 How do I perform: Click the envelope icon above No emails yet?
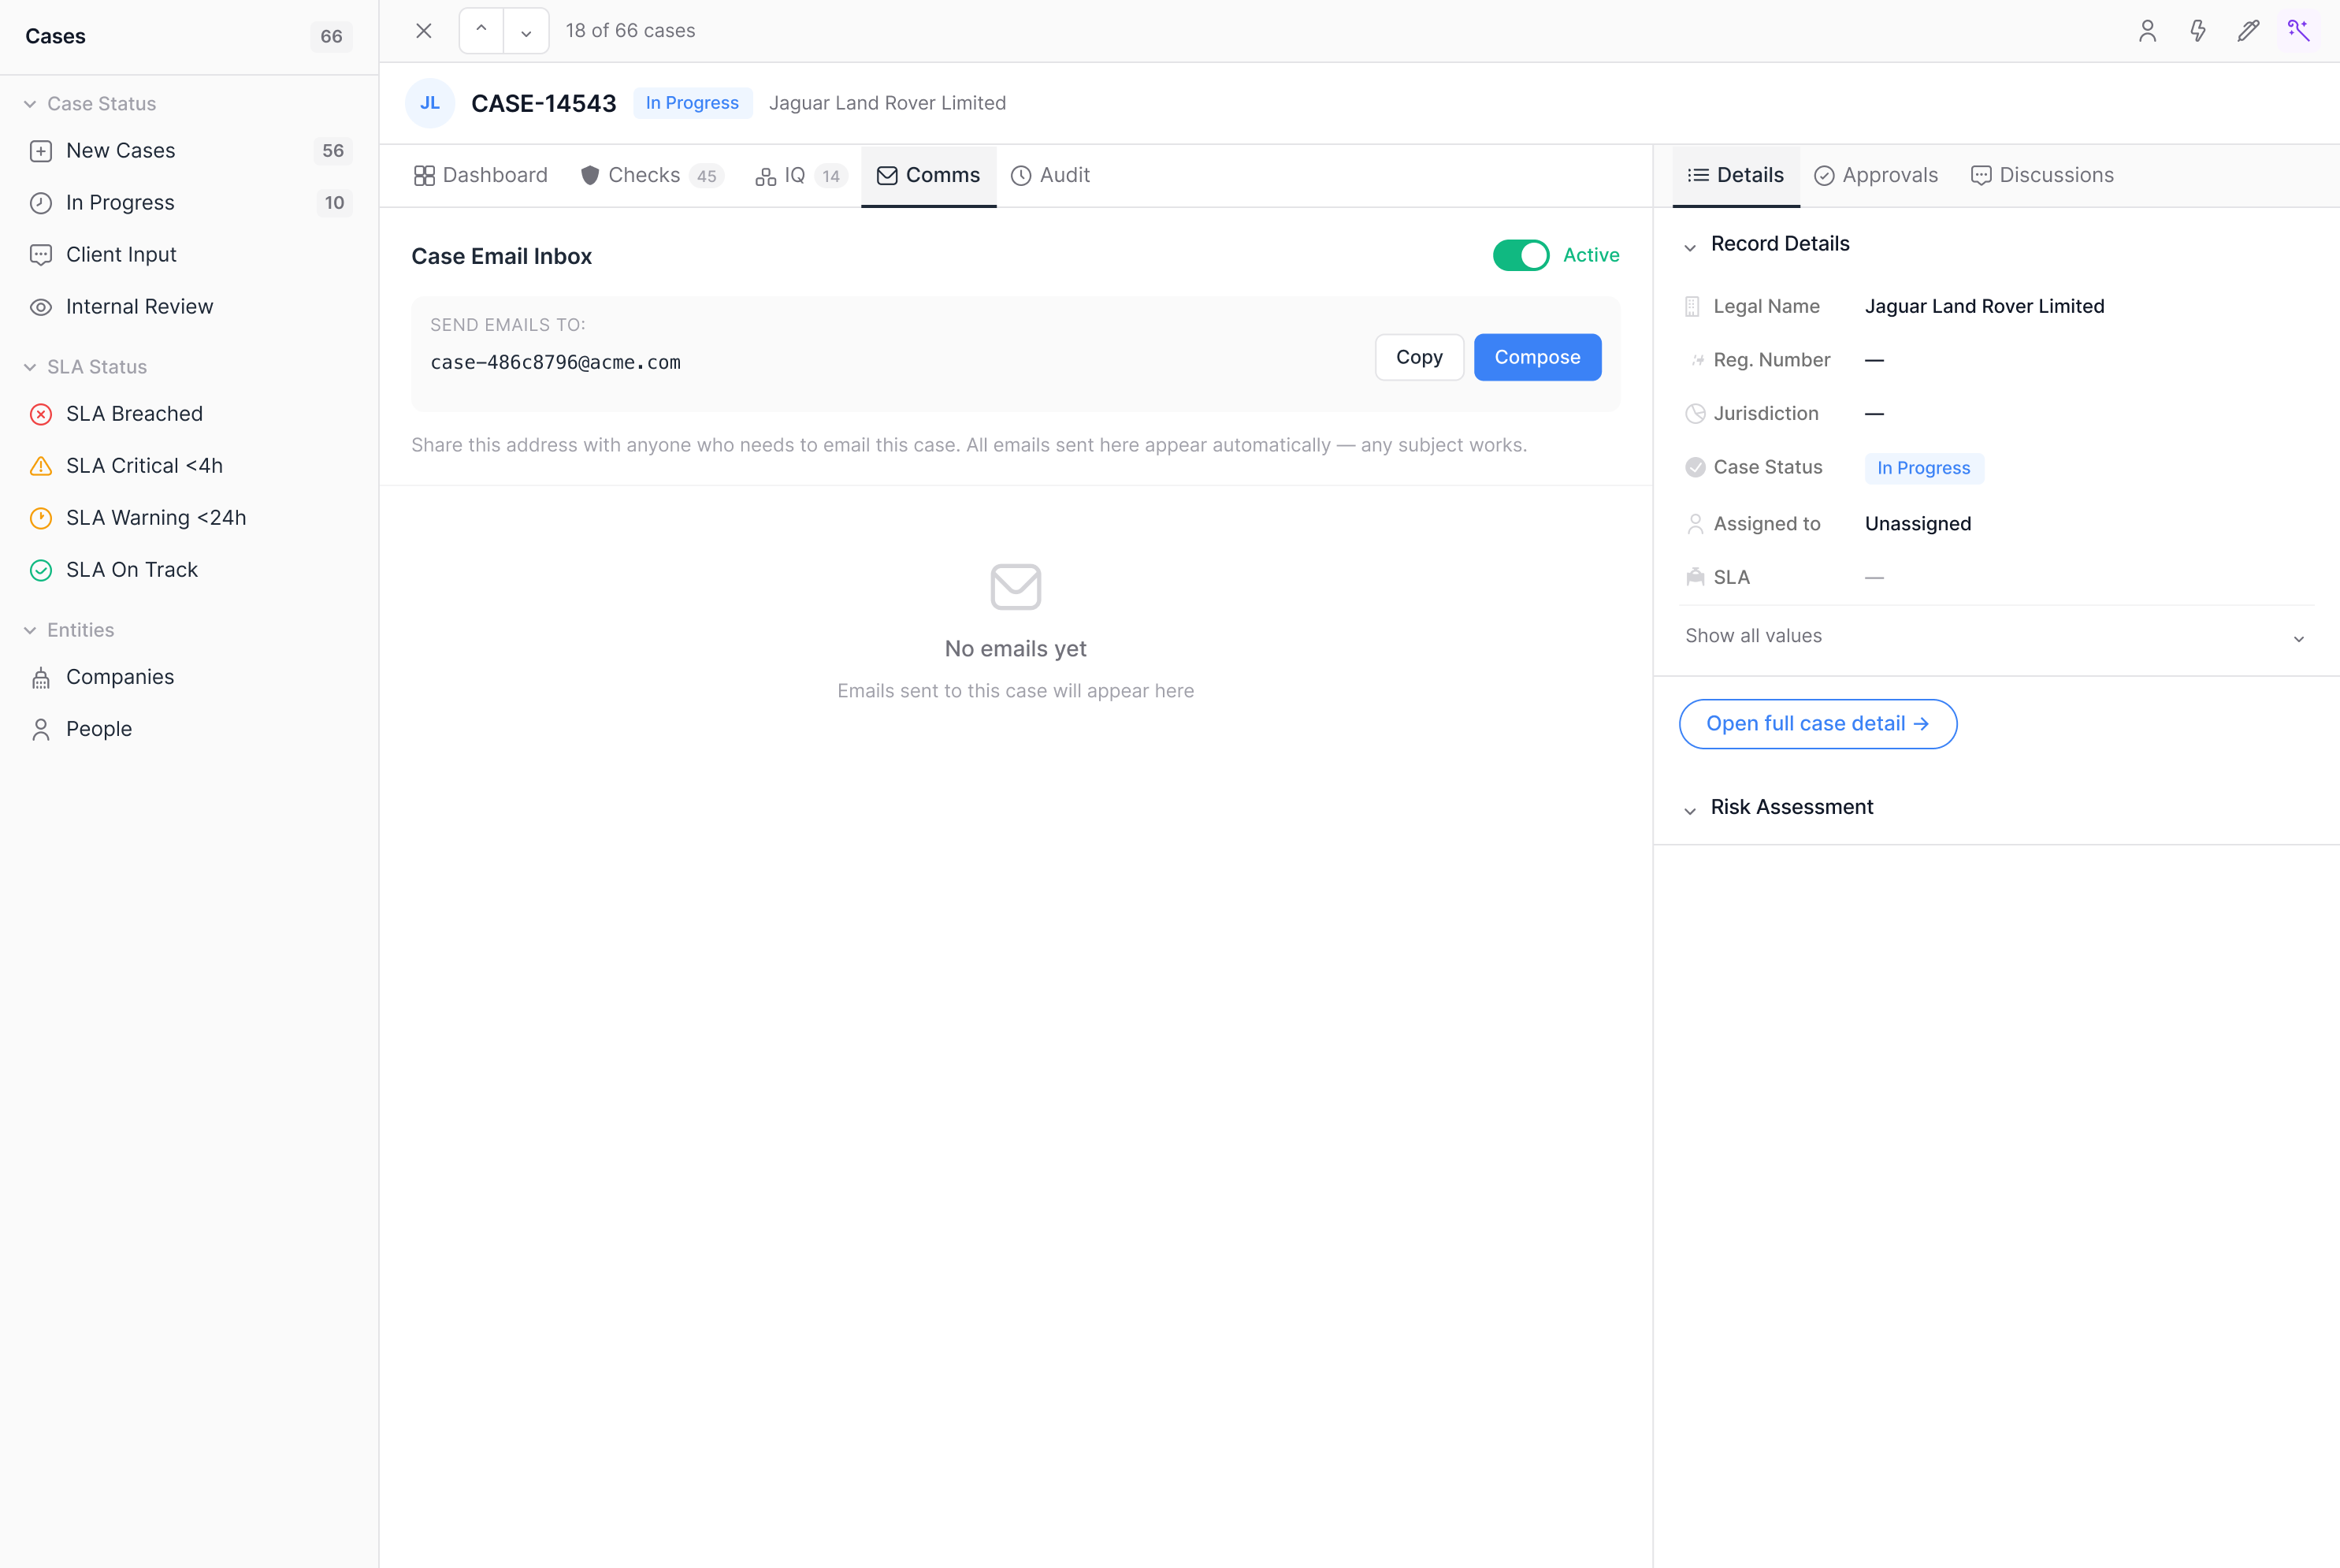[x=1015, y=587]
